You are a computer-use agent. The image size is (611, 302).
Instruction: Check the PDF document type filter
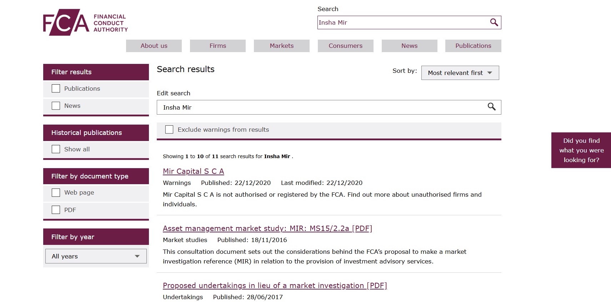point(56,210)
